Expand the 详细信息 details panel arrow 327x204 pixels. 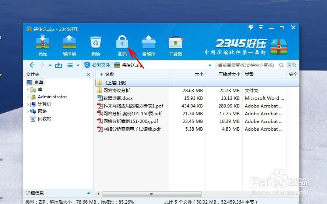89,193
